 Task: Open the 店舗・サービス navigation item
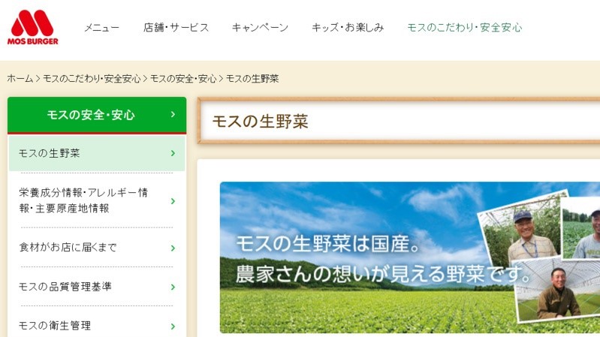(176, 28)
